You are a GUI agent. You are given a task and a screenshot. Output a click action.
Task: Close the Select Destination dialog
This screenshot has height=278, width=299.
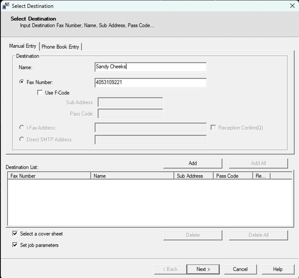click(292, 6)
